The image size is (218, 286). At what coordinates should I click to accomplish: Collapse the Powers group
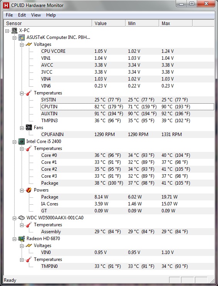coord(22,191)
